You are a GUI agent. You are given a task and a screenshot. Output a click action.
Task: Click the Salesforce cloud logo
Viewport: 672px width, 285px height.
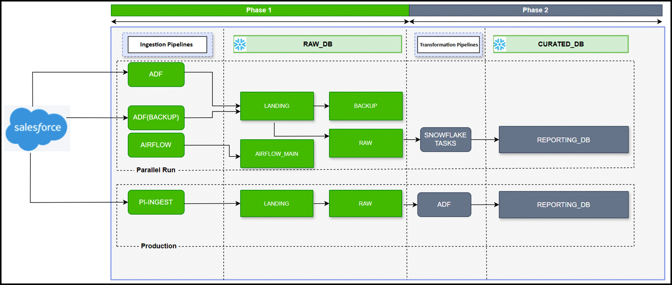[37, 128]
